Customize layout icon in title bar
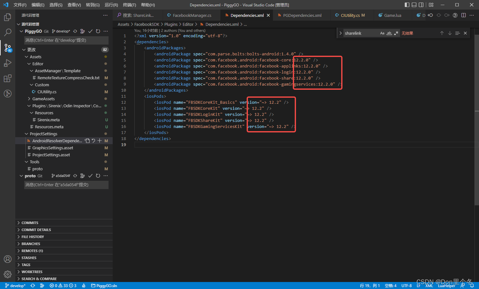Screen dimensions: 479x289 point(431,5)
